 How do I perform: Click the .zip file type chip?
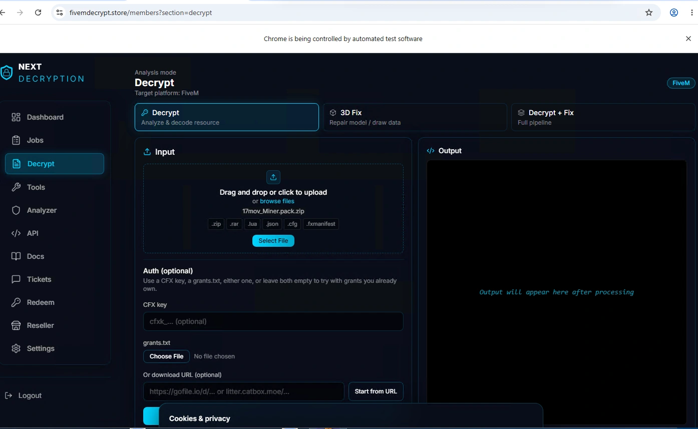tap(216, 224)
